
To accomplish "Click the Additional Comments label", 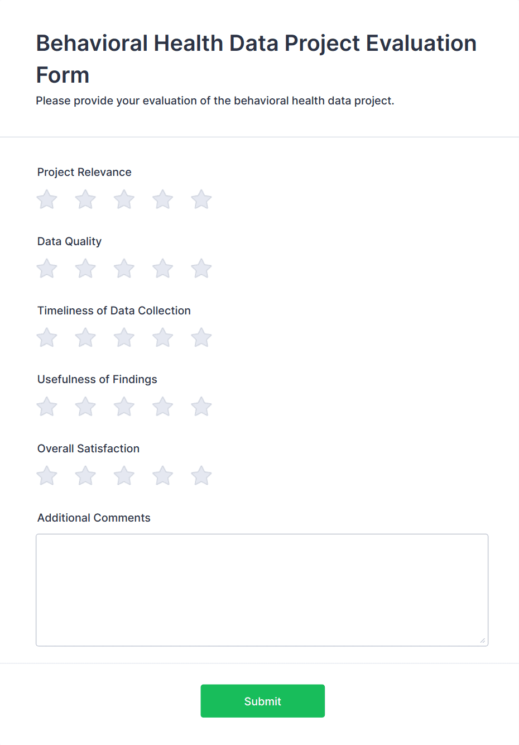I will tap(94, 518).
